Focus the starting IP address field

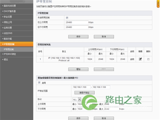82,87
